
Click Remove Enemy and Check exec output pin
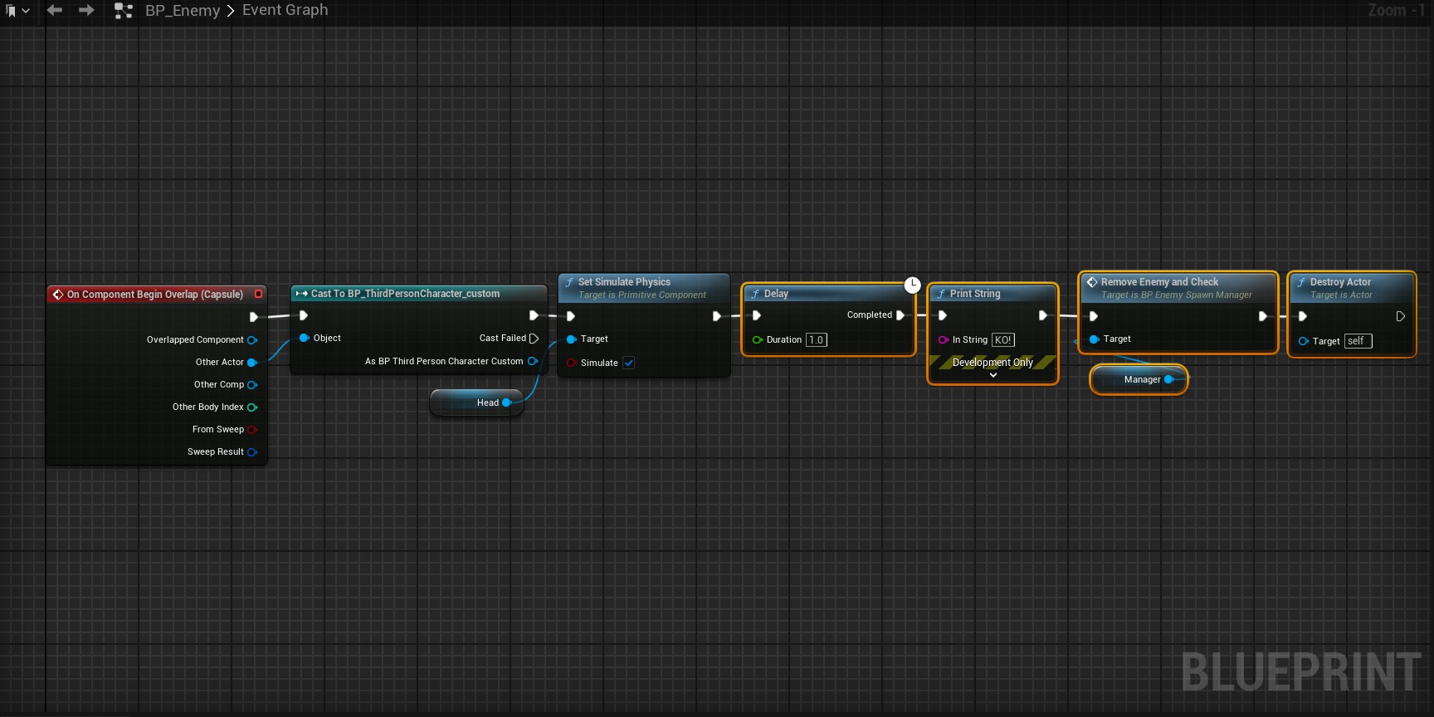pos(1263,316)
